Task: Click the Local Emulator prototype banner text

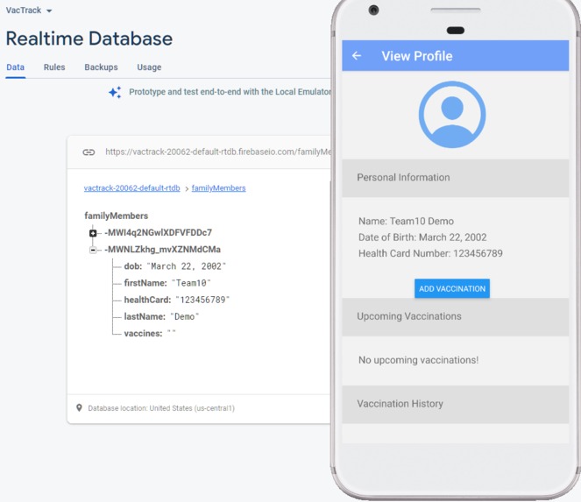Action: [x=230, y=92]
